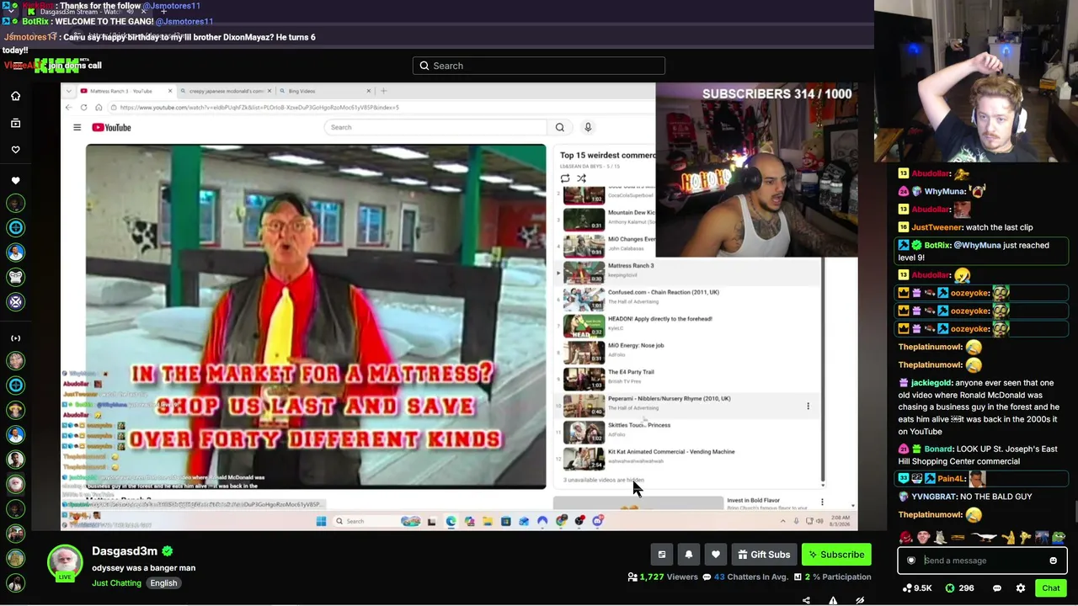Image resolution: width=1078 pixels, height=606 pixels.
Task: Open more options for Peperami video
Action: click(808, 407)
